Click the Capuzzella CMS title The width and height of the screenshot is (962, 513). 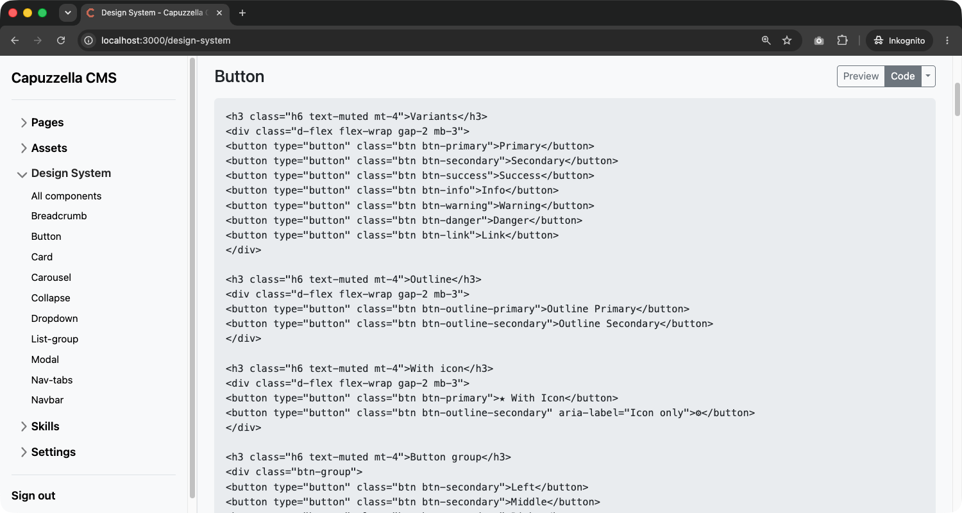click(x=64, y=78)
